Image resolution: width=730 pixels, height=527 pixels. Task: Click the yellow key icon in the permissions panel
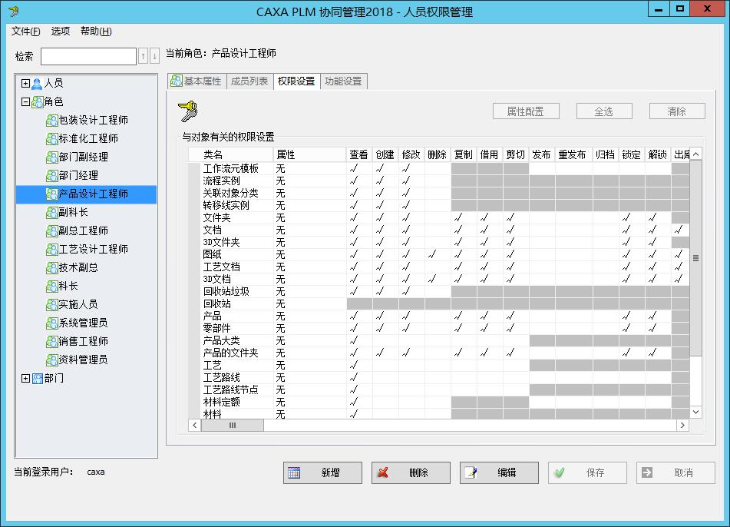[187, 111]
